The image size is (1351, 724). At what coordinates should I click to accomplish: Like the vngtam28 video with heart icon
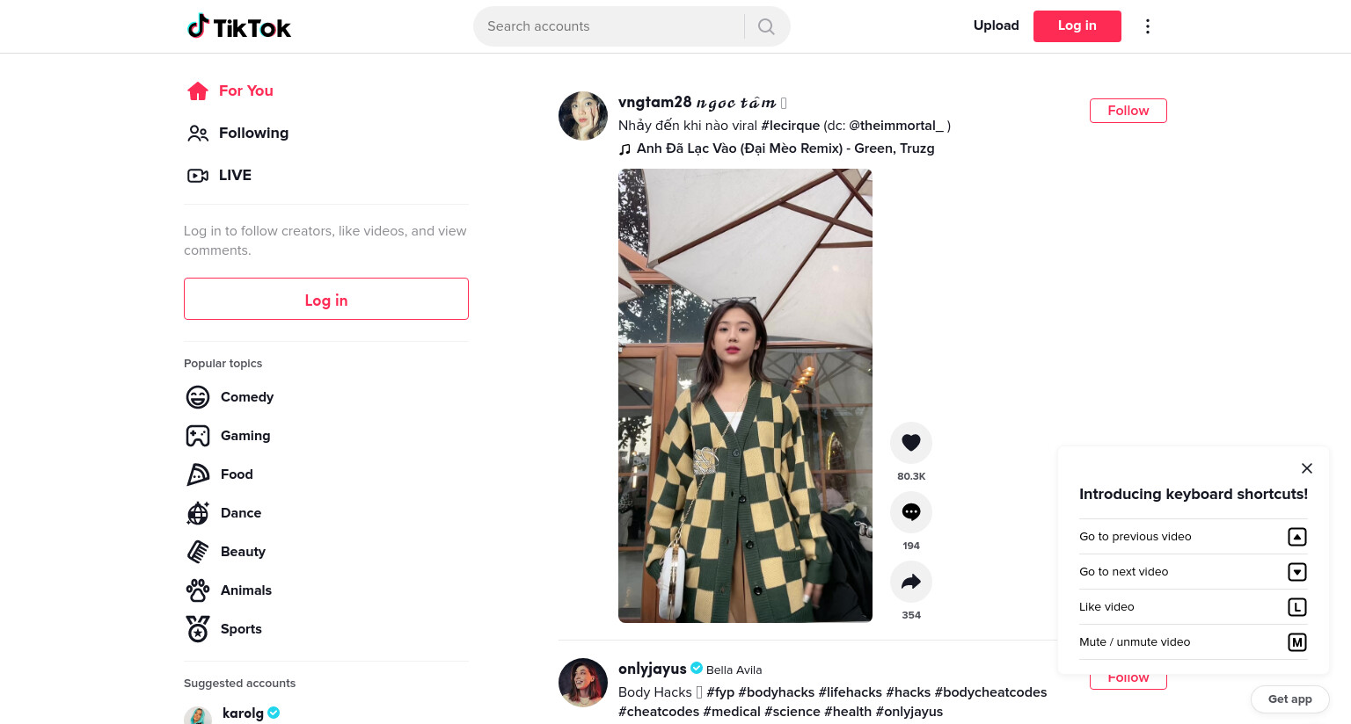[911, 443]
